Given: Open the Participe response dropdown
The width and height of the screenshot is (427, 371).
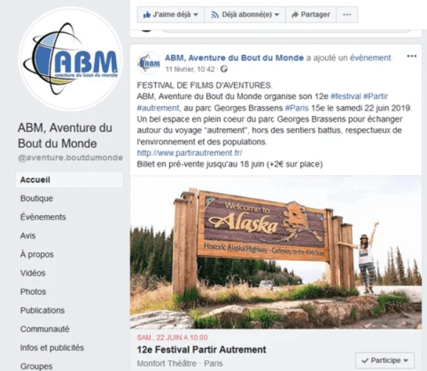Looking at the screenshot, I should coord(384,360).
